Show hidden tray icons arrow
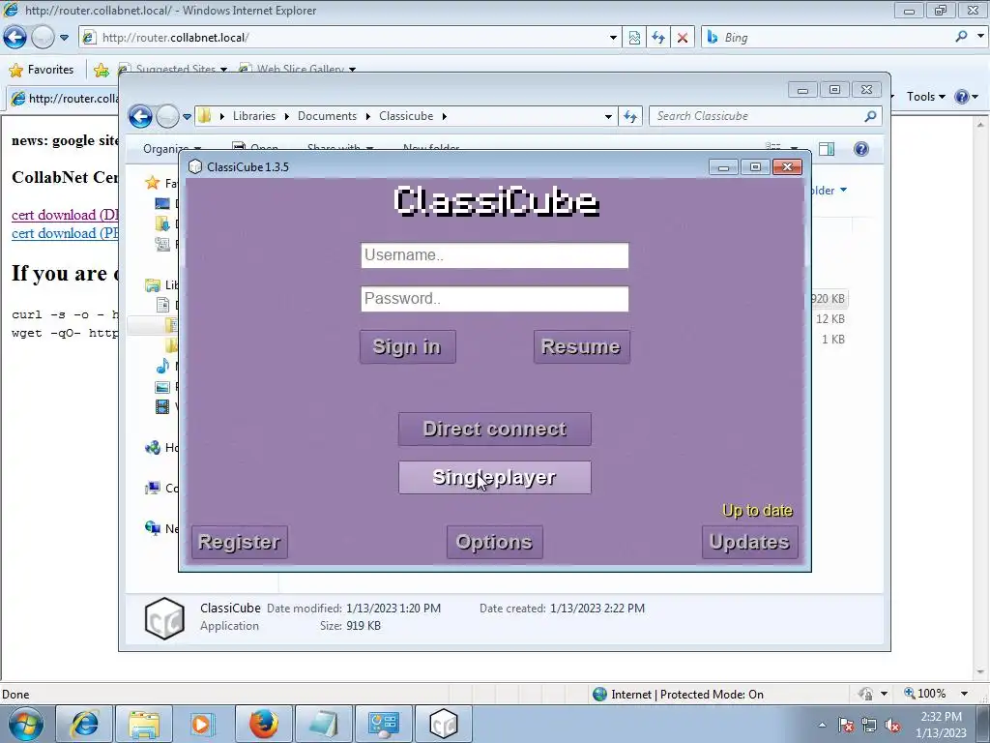 (x=822, y=725)
